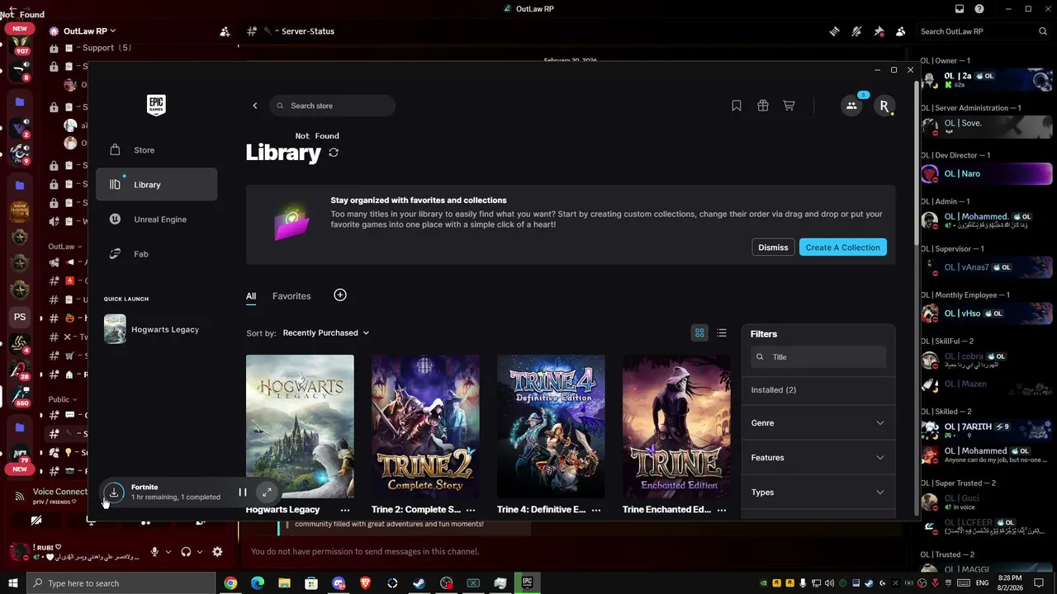This screenshot has width=1057, height=594.
Task: Open Sort by Recently Purchased dropdown
Action: tap(325, 332)
